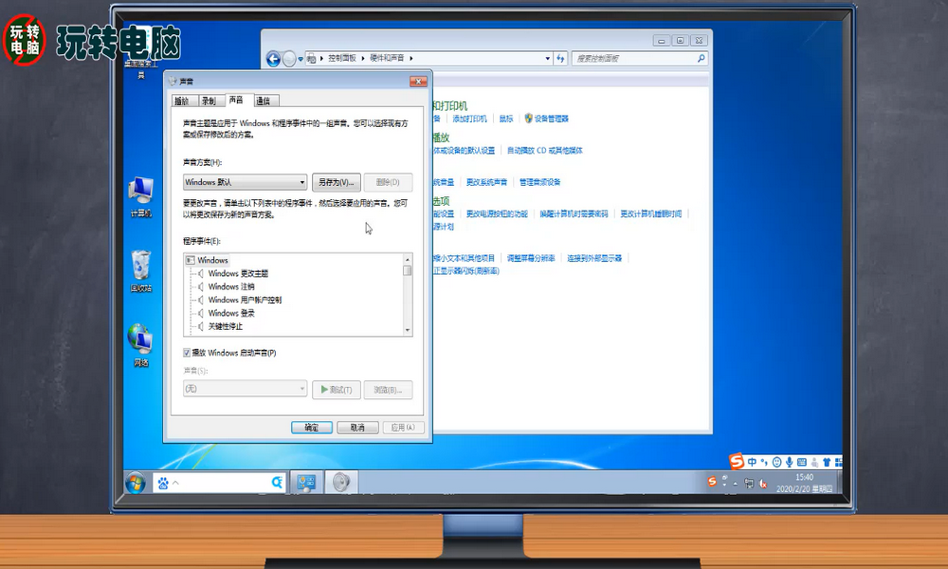Open the 管理音频设备 link
Viewport: 948px width, 569px height.
click(x=540, y=182)
